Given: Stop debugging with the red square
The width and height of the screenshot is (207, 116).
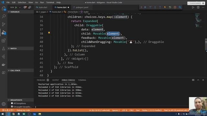Looking at the screenshot, I should tap(175, 7).
